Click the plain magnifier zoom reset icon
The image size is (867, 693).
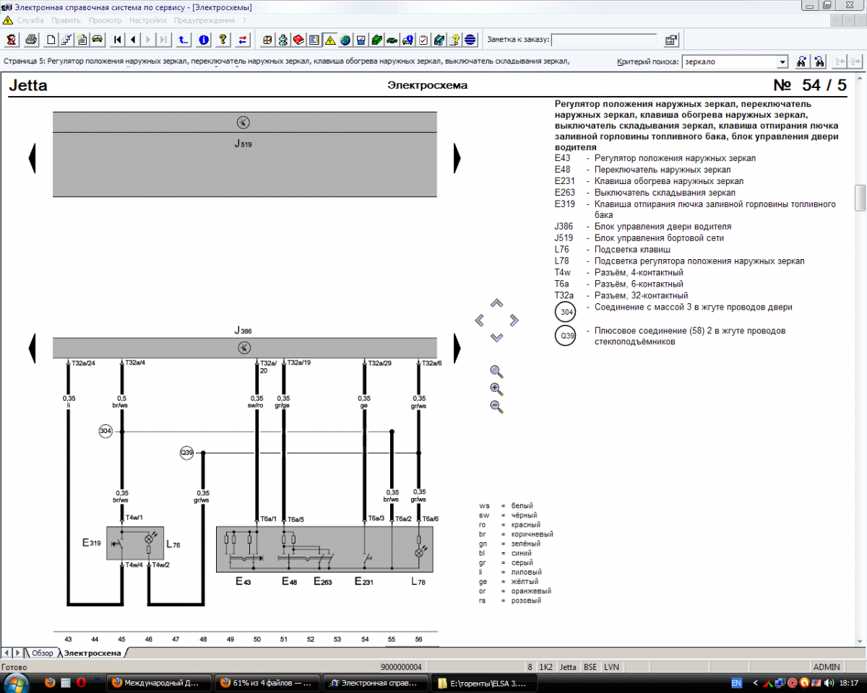click(496, 372)
